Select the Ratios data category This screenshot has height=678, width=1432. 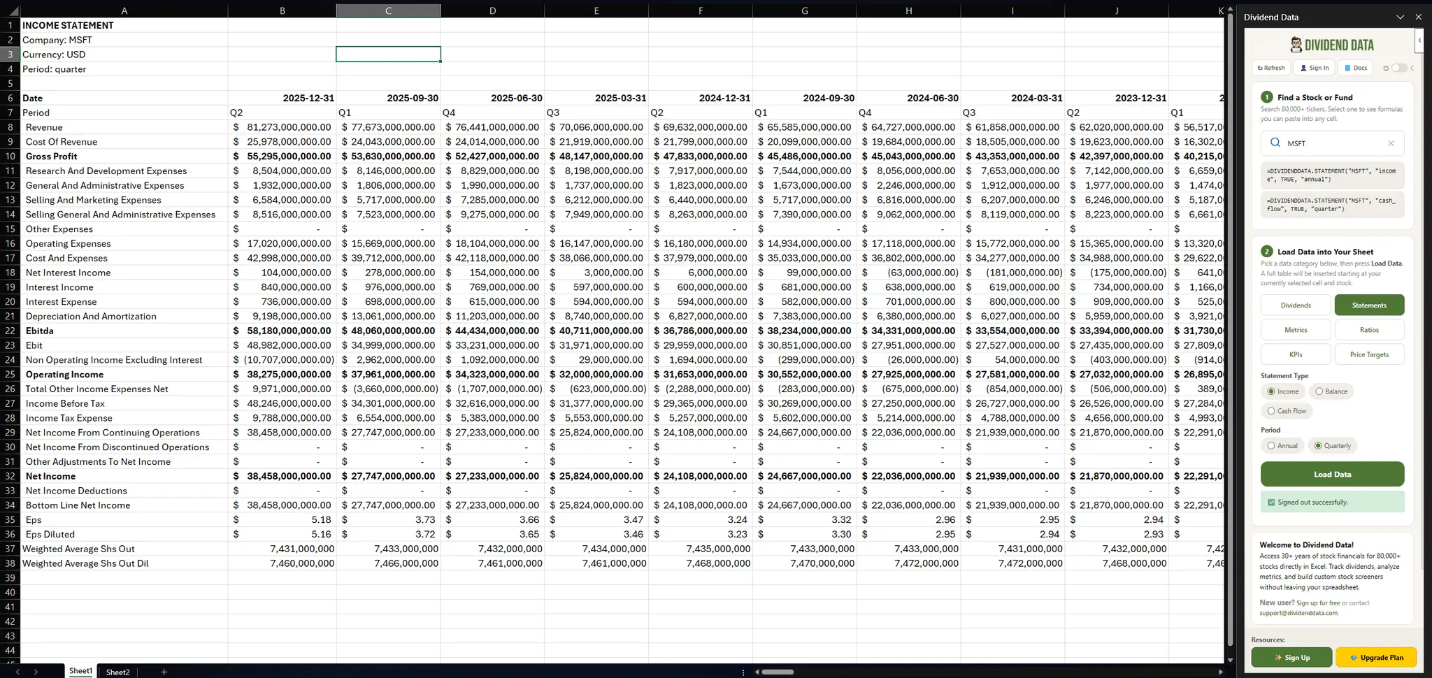tap(1369, 330)
